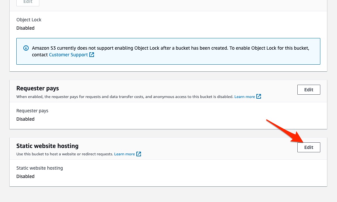Click the Requester pays section heading
The image size is (337, 202).
coord(37,88)
